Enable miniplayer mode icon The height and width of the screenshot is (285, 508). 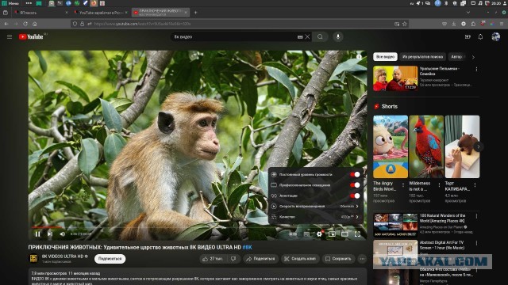(332, 234)
